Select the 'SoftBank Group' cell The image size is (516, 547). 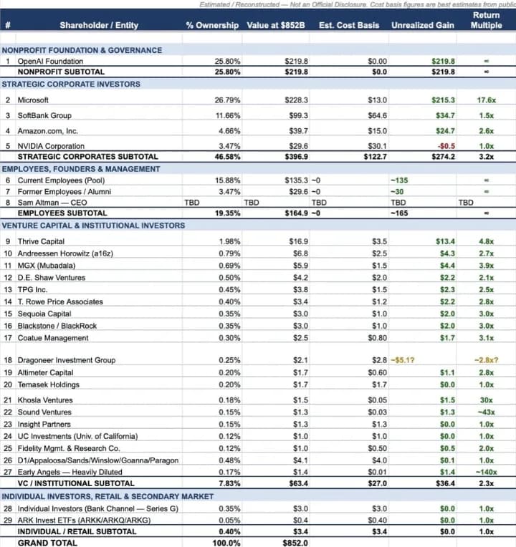44,115
